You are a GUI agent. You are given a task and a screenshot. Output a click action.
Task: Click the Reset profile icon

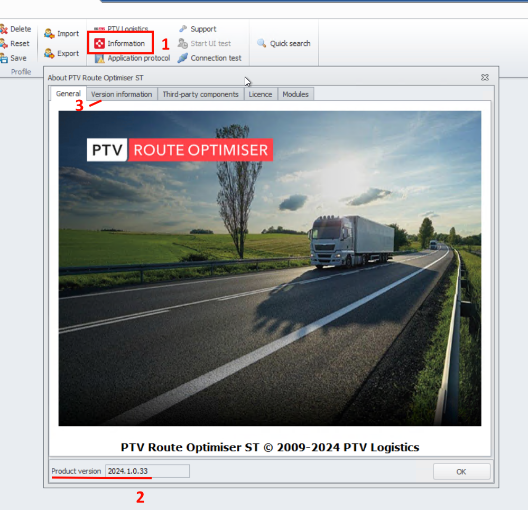point(4,44)
